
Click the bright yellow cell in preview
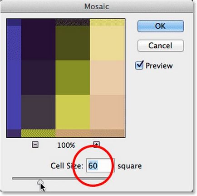click(73, 112)
